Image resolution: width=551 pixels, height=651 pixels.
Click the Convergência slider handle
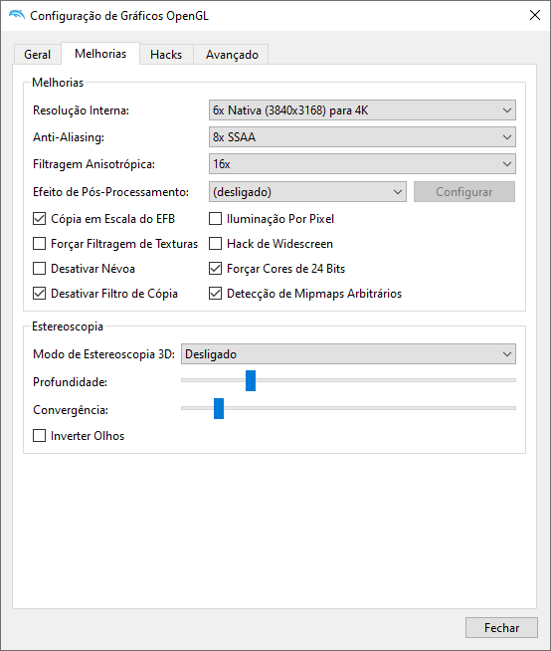tap(219, 408)
